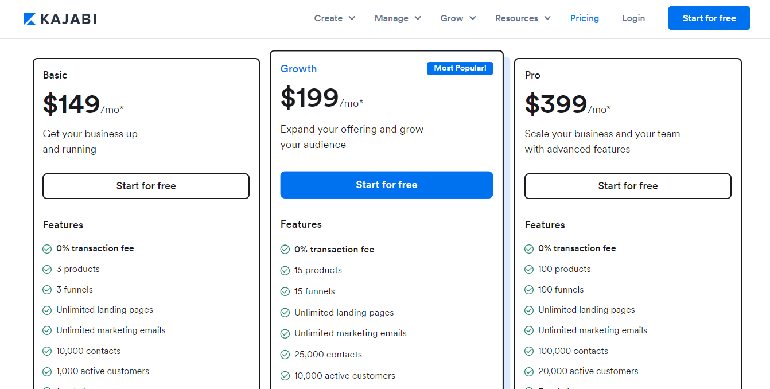Click the checkmark icon next to 20,000 active customers
This screenshot has width=770, height=389.
click(x=529, y=371)
